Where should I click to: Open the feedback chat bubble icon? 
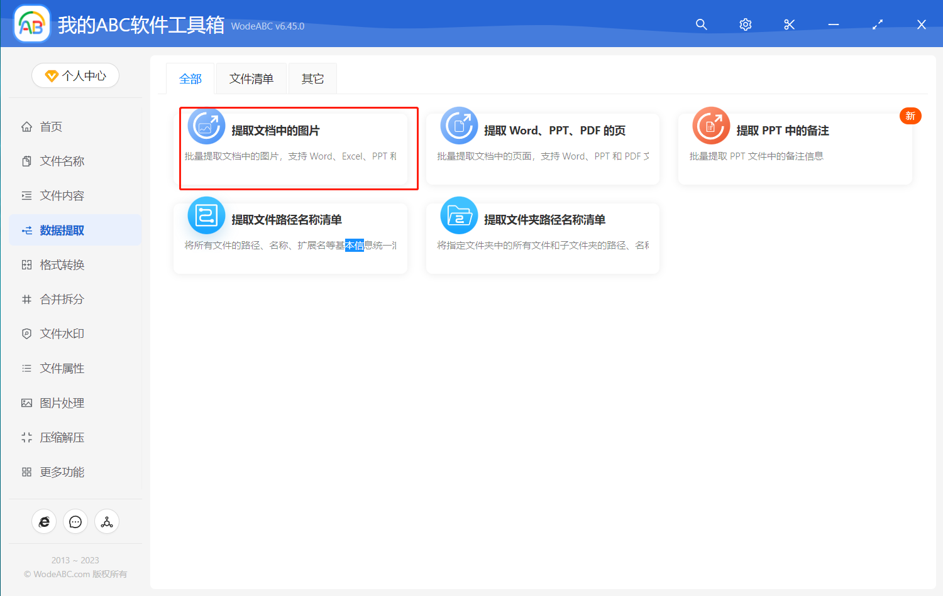coord(75,521)
